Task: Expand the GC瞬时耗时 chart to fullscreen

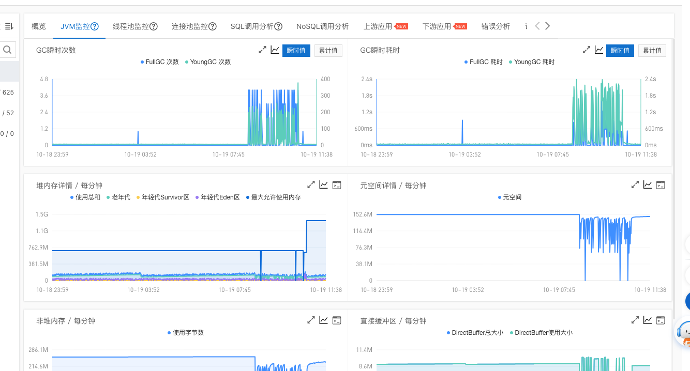Action: (587, 50)
